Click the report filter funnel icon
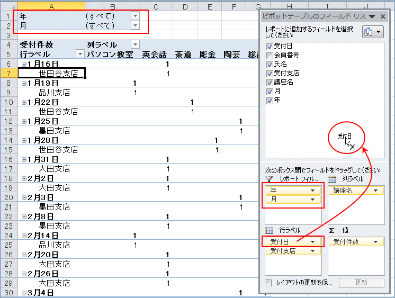395x298 pixels. 269,179
